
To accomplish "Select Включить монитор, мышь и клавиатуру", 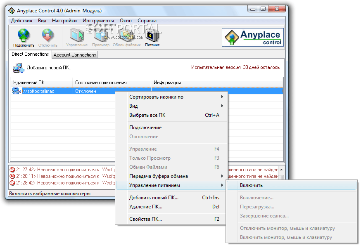I will tap(292, 237).
